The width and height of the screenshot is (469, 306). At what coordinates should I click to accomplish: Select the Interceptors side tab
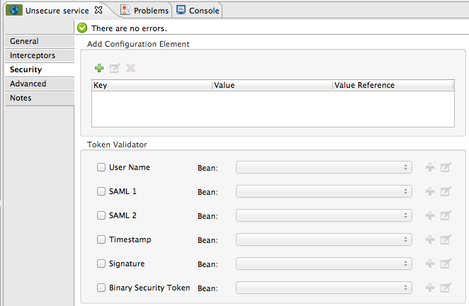[x=33, y=55]
